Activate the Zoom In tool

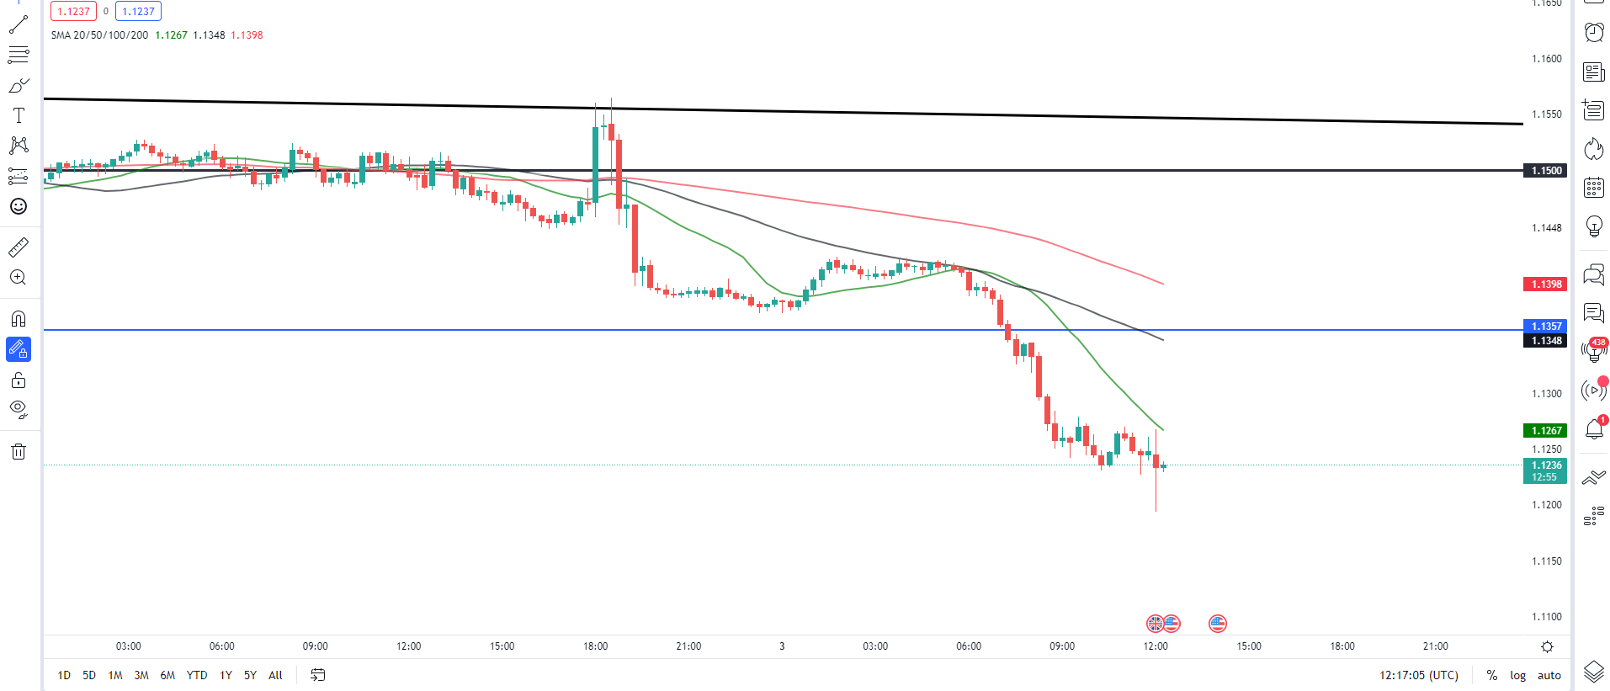pos(19,278)
